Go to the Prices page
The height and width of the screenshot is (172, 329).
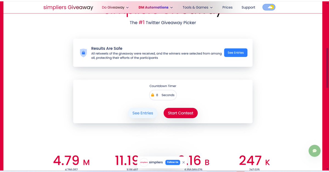[x=227, y=7]
